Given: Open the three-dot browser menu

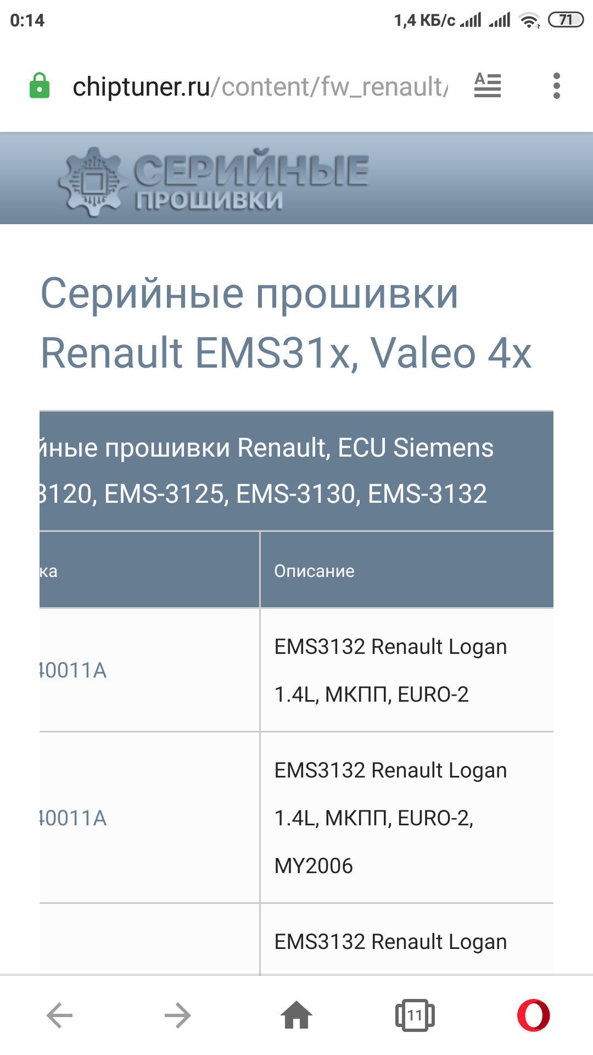Looking at the screenshot, I should click(556, 86).
